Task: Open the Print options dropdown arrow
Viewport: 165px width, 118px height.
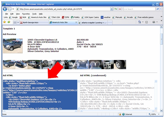Action: [157, 22]
